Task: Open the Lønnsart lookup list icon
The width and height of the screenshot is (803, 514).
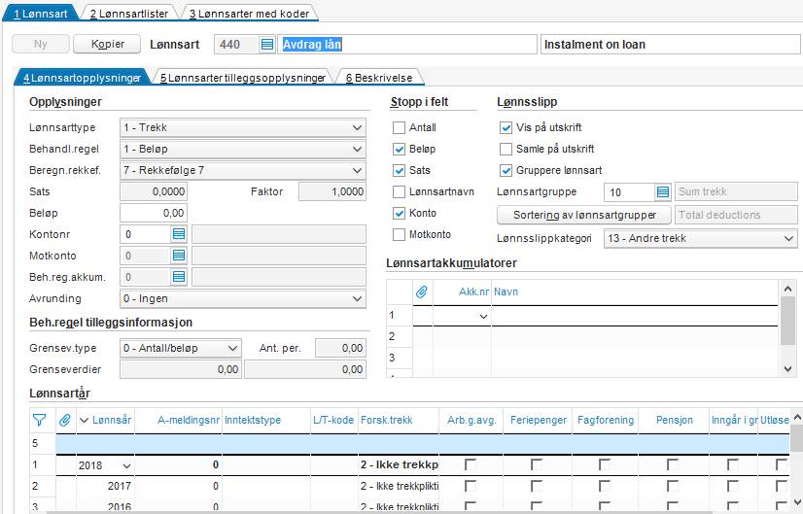Action: tap(266, 45)
